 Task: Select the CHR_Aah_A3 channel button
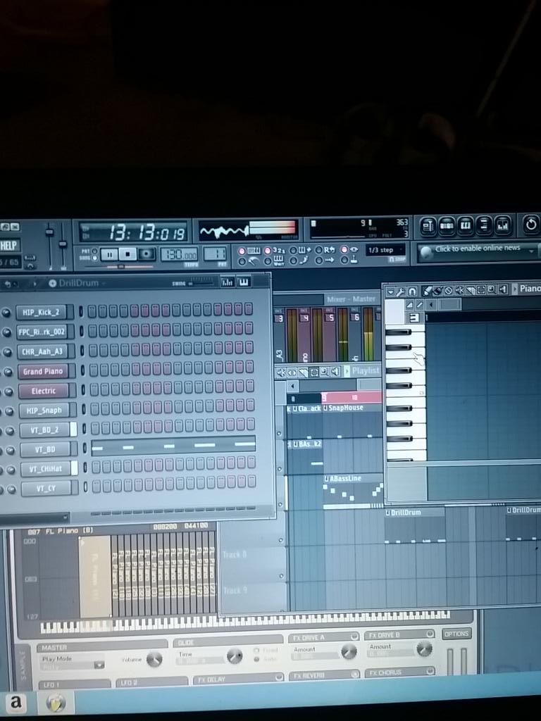point(43,351)
